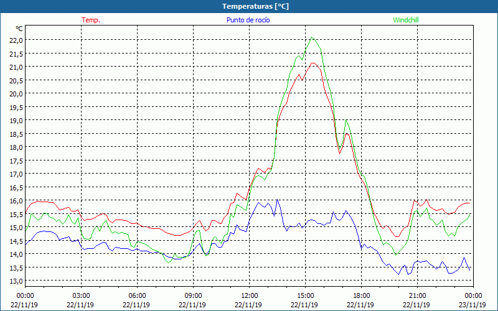This screenshot has width=498, height=311.
Task: Click the 06:00 time axis label
Action: 137,296
